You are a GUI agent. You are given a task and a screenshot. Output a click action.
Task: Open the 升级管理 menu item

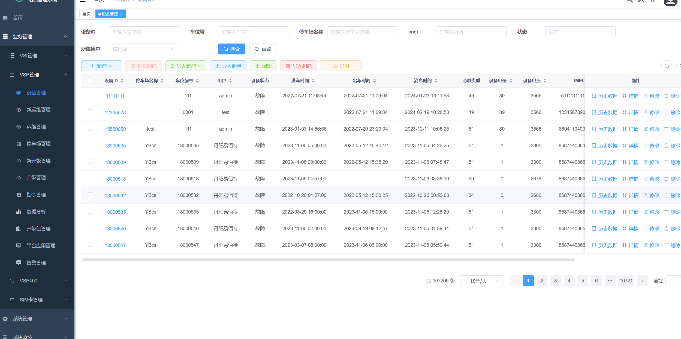(37, 178)
